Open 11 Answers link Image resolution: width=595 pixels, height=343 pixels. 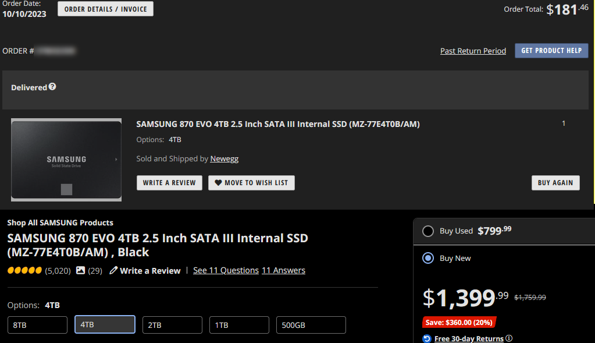[x=283, y=270]
